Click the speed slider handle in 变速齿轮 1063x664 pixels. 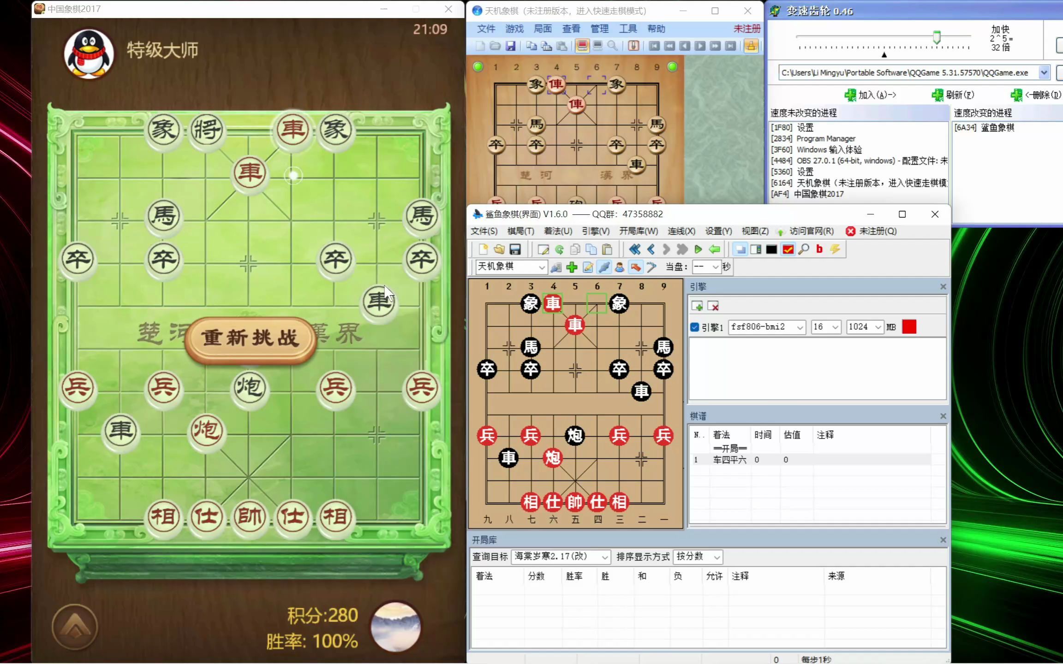pyautogui.click(x=937, y=37)
